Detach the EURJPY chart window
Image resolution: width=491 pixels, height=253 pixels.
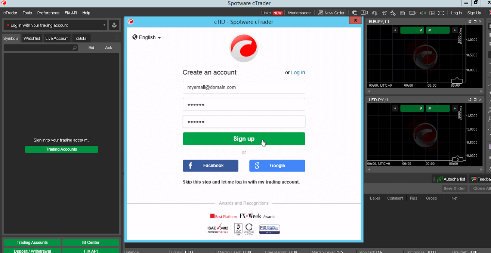[470, 22]
